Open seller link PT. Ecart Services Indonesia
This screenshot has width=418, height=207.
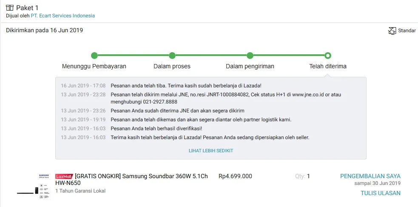coord(63,16)
